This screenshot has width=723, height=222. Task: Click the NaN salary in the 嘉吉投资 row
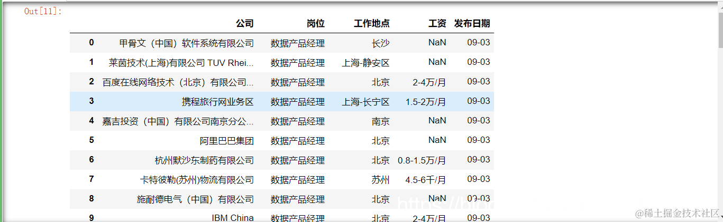coord(437,121)
